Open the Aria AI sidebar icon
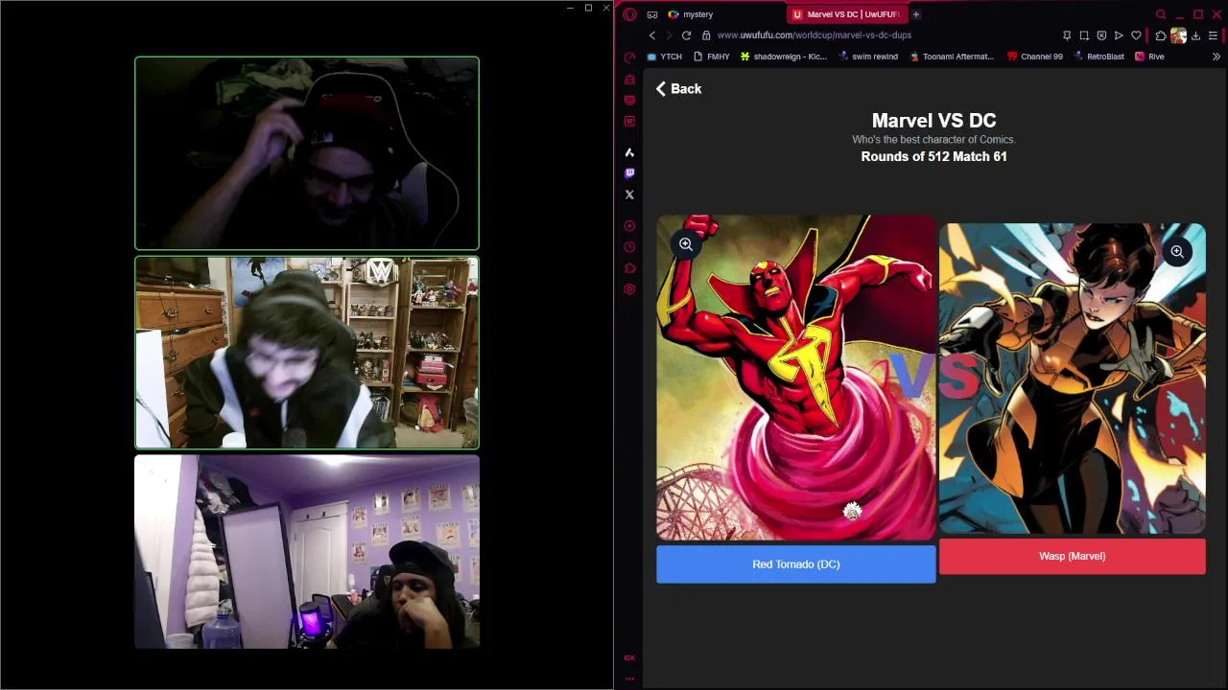Screen dimensions: 1228x690 629,152
